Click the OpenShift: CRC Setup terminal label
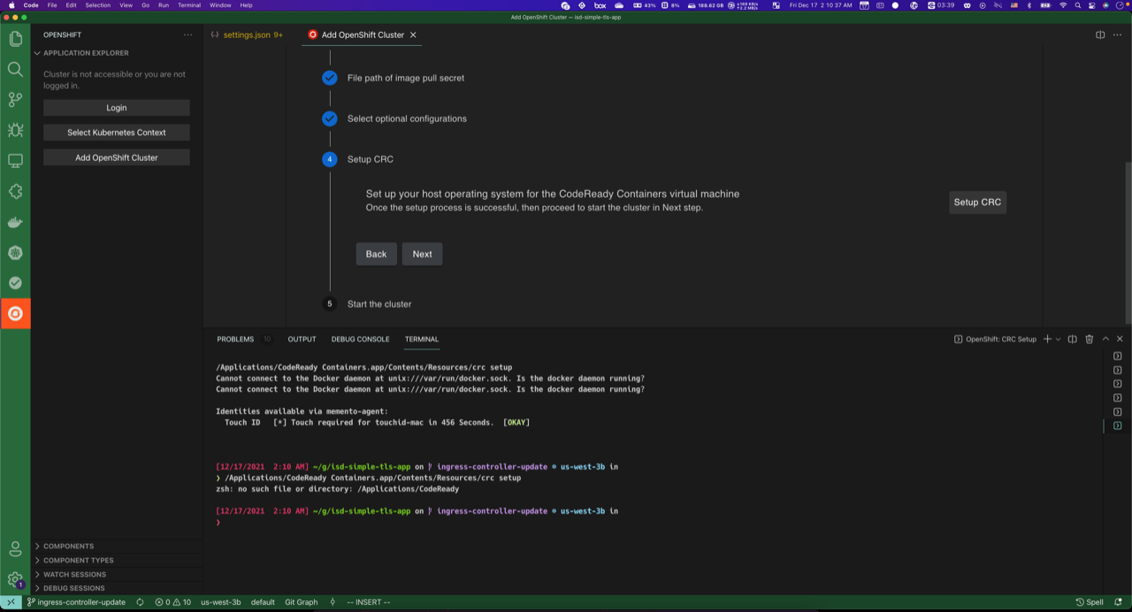Image resolution: width=1132 pixels, height=612 pixels. (995, 339)
